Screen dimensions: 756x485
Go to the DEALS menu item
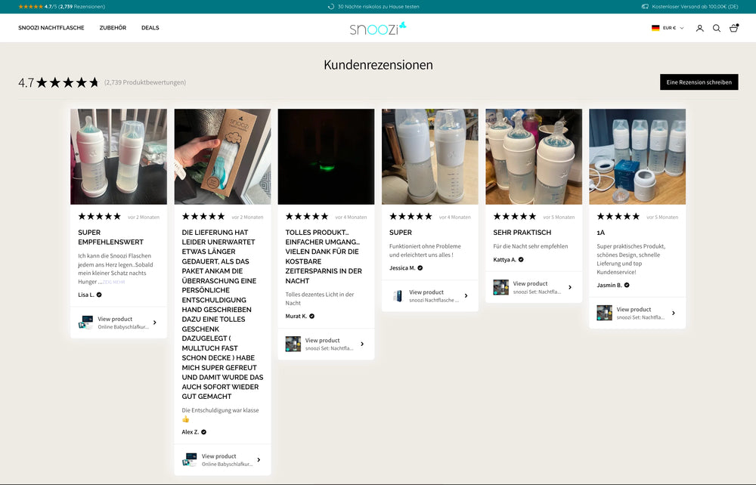150,28
